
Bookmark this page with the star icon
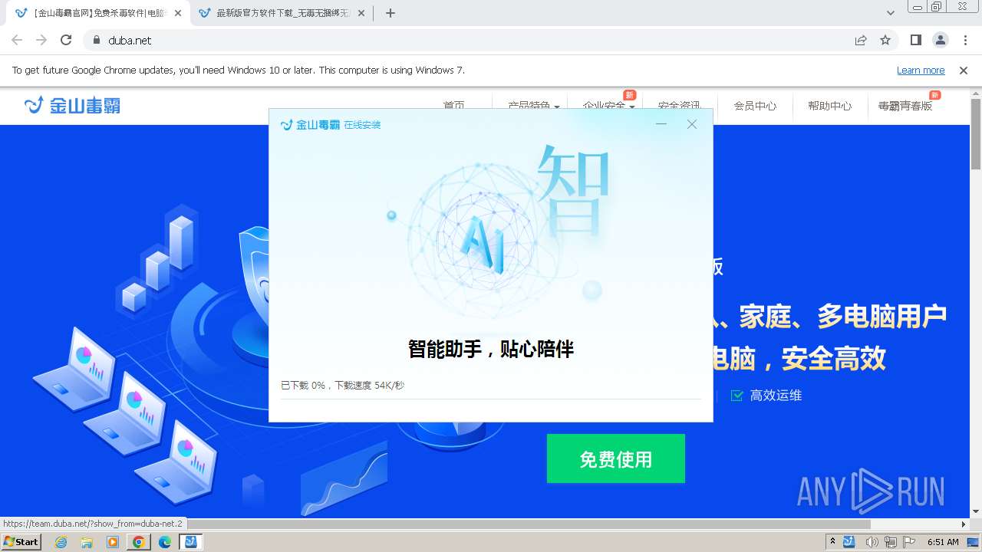coord(885,40)
